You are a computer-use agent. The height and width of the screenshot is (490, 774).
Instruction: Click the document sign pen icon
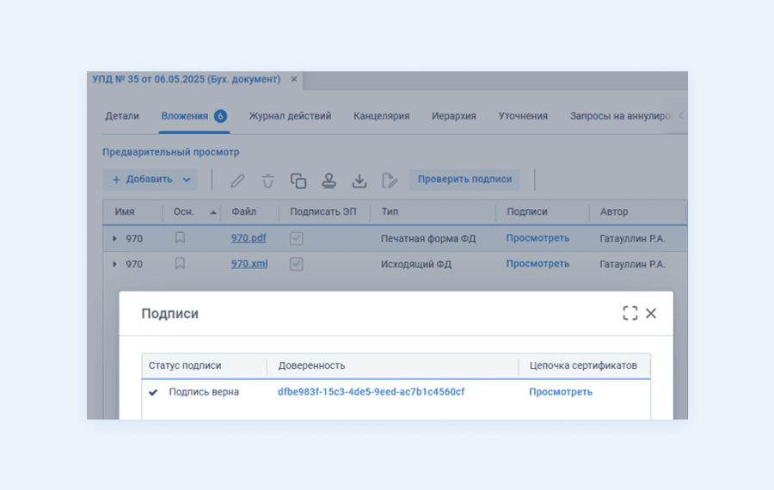pos(390,181)
